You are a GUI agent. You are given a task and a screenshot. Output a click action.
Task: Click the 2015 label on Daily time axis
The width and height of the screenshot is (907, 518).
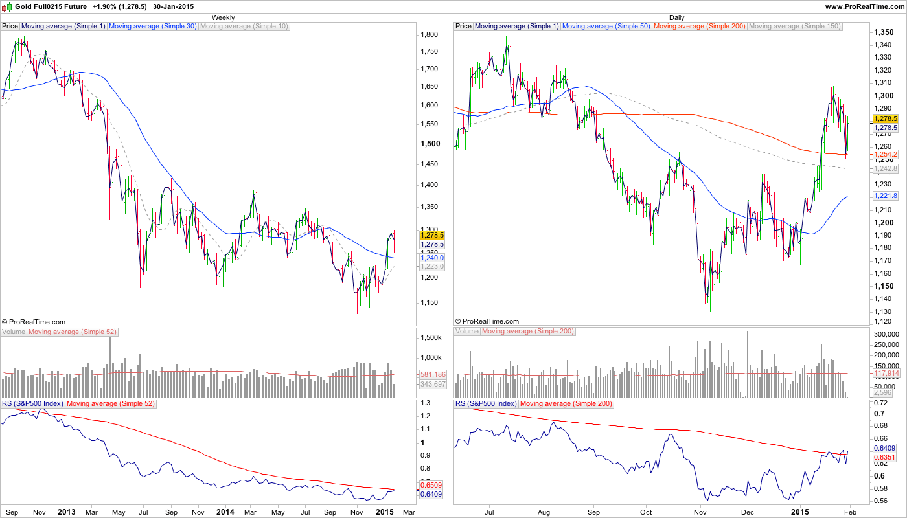tap(800, 512)
